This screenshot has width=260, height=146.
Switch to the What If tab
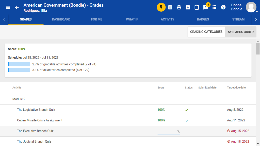pos(132,20)
